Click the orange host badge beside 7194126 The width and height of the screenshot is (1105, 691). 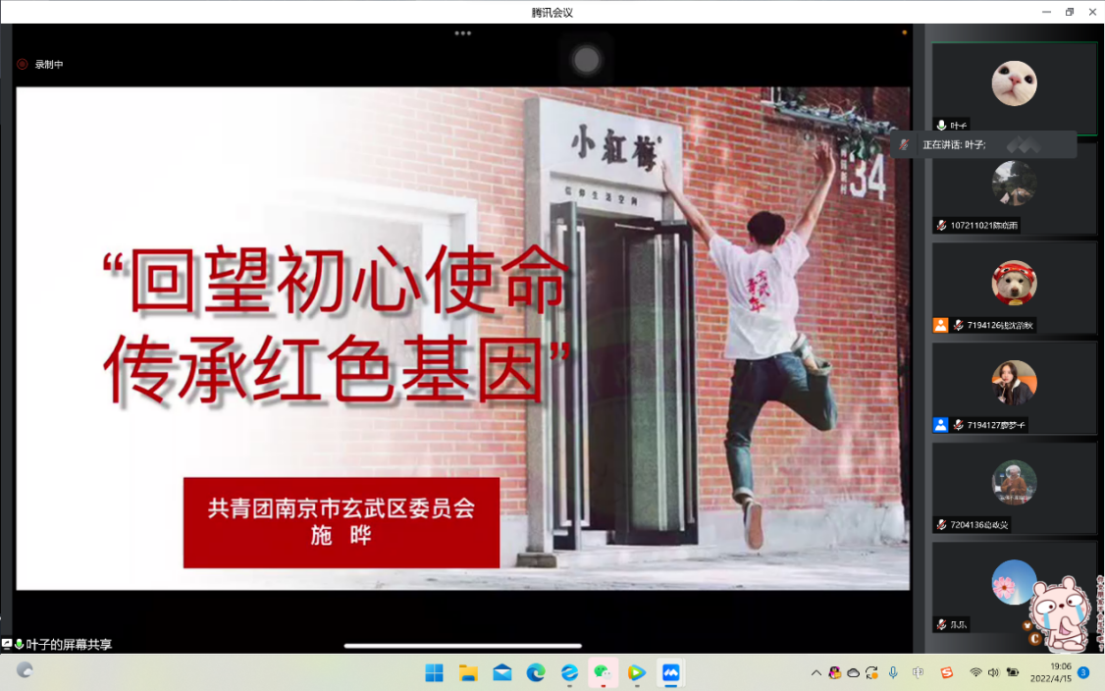pos(940,325)
